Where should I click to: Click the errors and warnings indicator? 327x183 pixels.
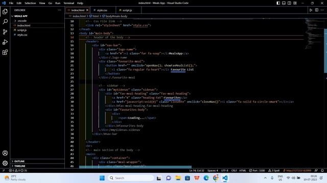point(18,171)
